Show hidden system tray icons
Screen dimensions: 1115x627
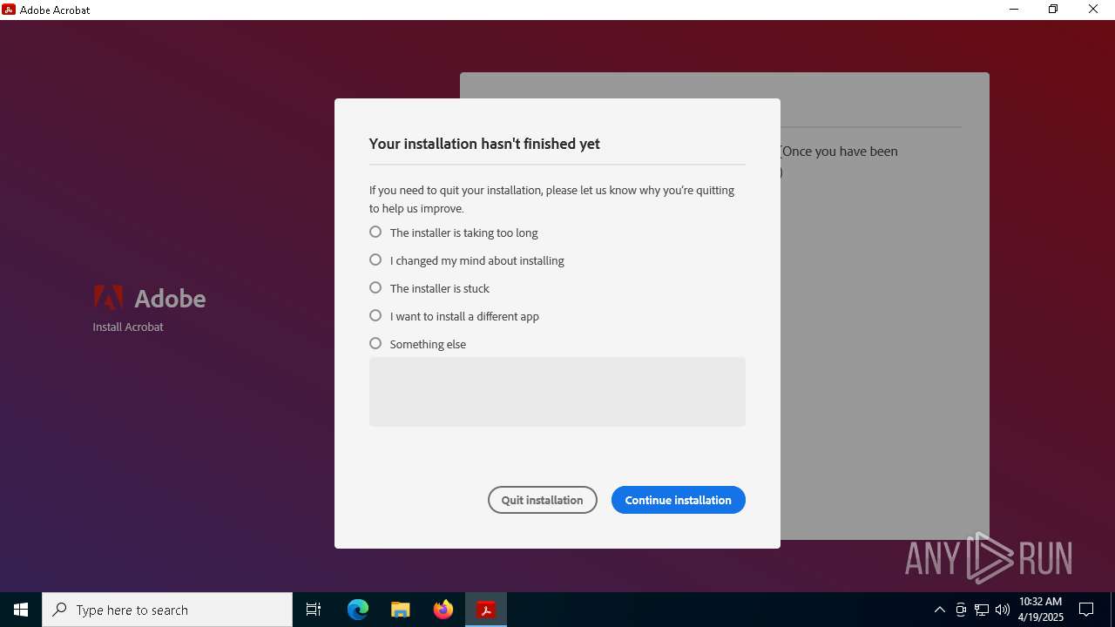tap(940, 610)
